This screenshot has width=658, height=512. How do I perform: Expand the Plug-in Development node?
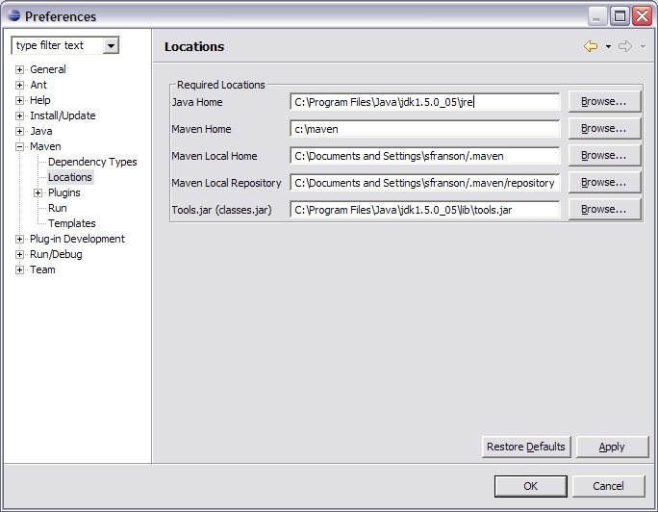(x=19, y=240)
